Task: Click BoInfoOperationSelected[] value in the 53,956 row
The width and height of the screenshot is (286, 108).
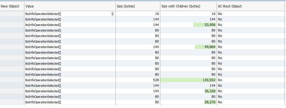Action: pos(43,25)
